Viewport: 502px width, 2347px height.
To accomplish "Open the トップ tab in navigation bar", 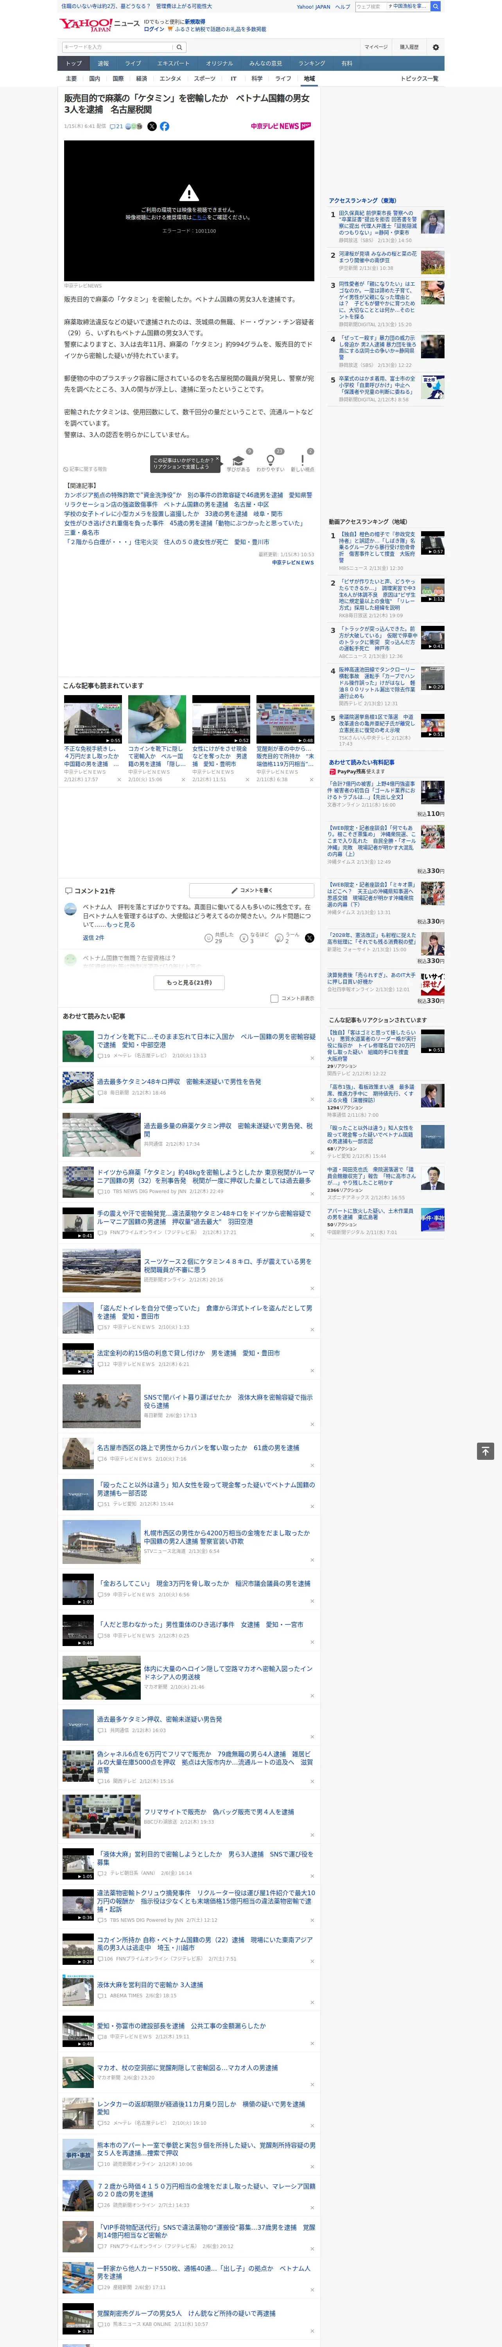I will point(74,64).
